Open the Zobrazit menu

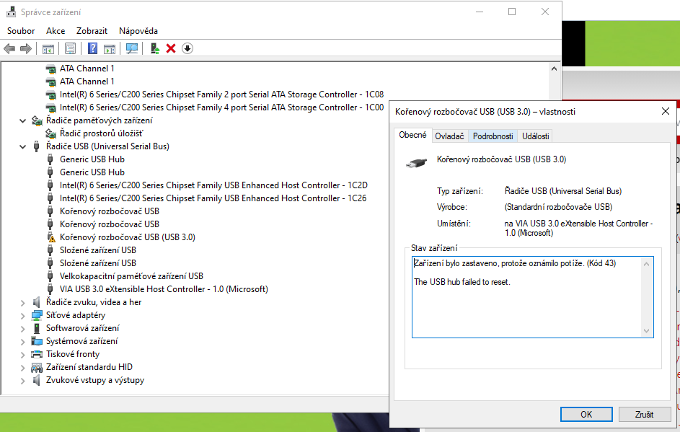coord(92,31)
